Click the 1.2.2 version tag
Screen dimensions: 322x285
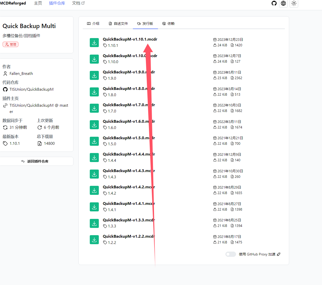(110, 242)
